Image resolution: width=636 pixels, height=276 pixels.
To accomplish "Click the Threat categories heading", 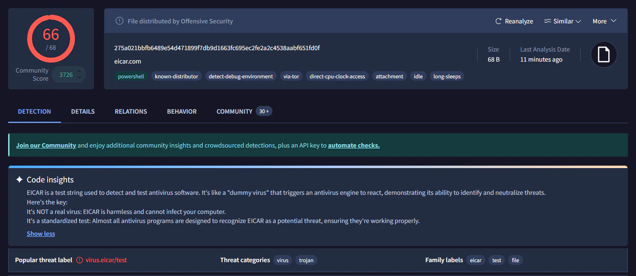I will click(245, 260).
